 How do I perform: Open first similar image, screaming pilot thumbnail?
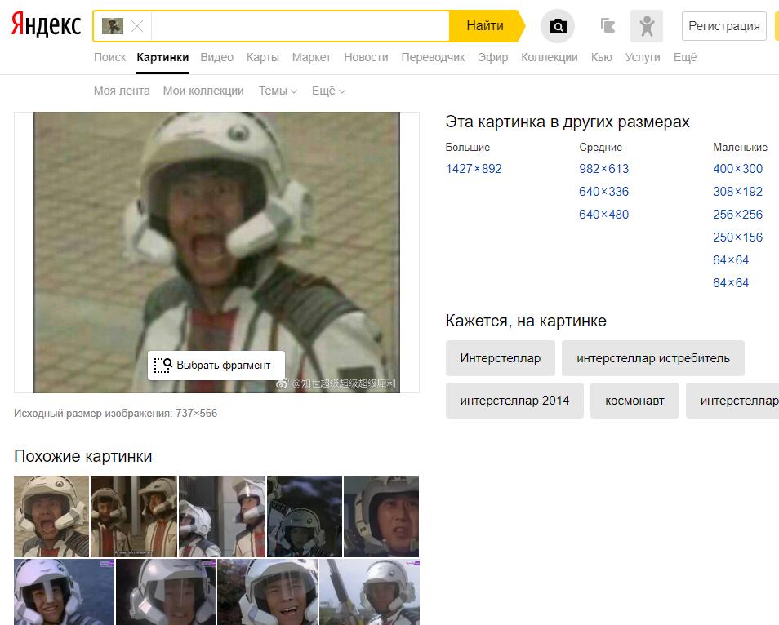[51, 516]
